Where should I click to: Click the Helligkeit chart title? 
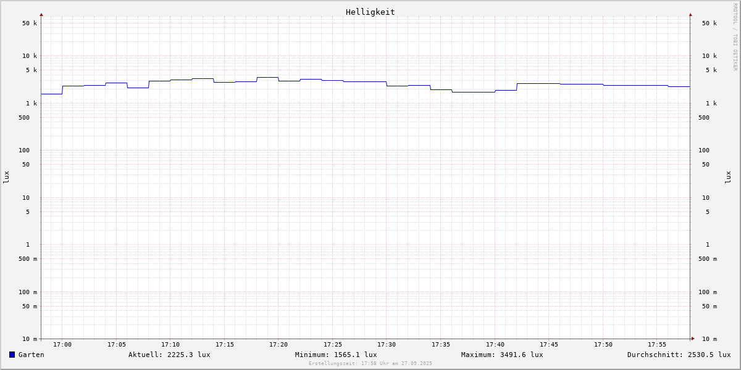coord(370,12)
